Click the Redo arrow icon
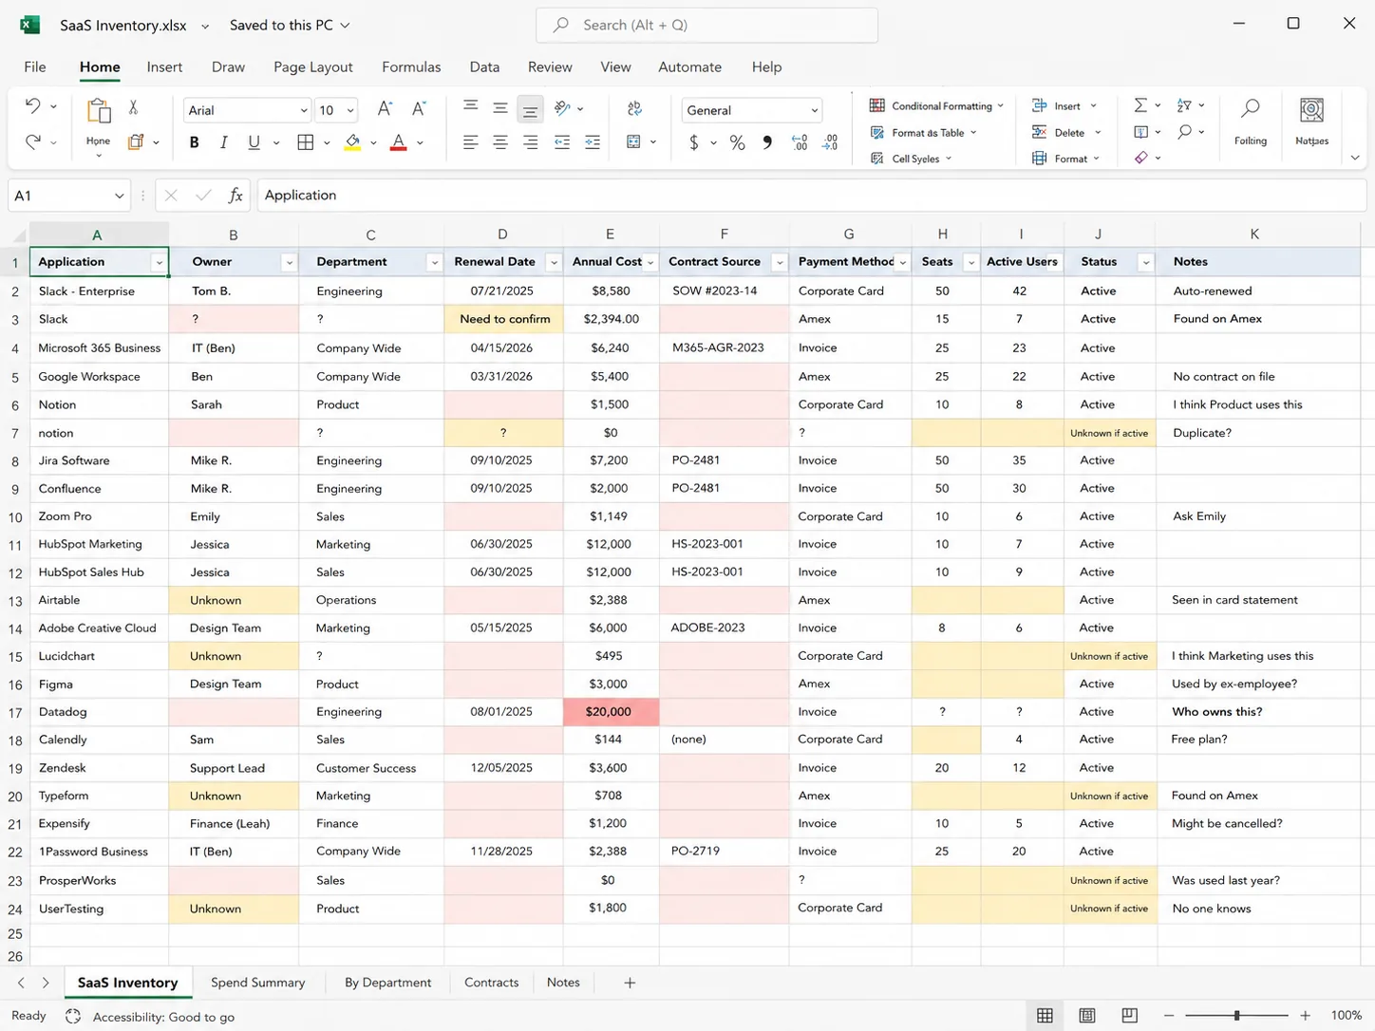Screen dimensions: 1375x1031 [32, 141]
